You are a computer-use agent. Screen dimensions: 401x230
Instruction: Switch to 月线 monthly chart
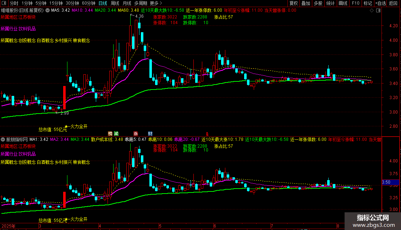pyautogui.click(x=127, y=3)
